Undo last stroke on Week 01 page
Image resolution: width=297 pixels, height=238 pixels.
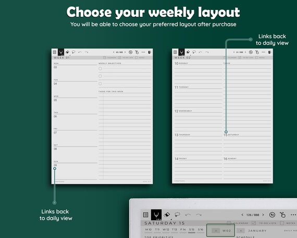click(80, 52)
